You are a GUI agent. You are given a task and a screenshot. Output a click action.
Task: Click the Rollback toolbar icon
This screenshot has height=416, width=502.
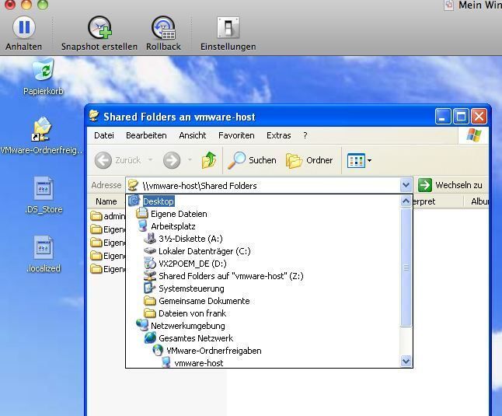[x=164, y=27]
